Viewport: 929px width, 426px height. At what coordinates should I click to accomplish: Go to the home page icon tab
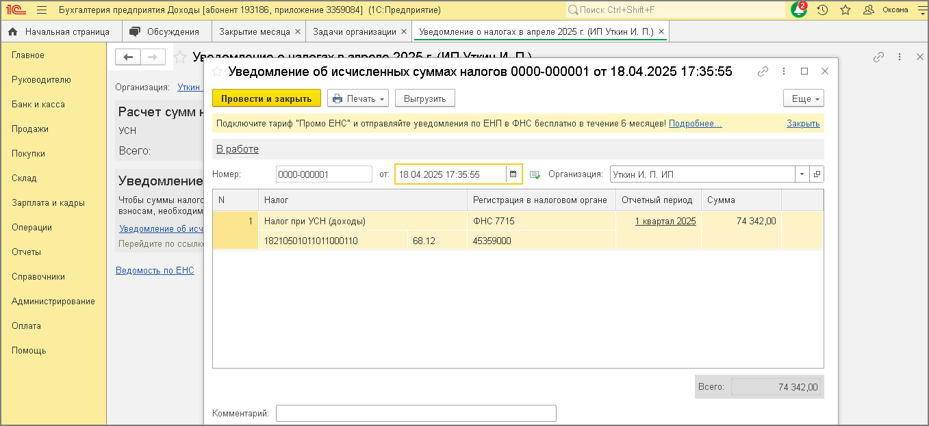[x=12, y=32]
